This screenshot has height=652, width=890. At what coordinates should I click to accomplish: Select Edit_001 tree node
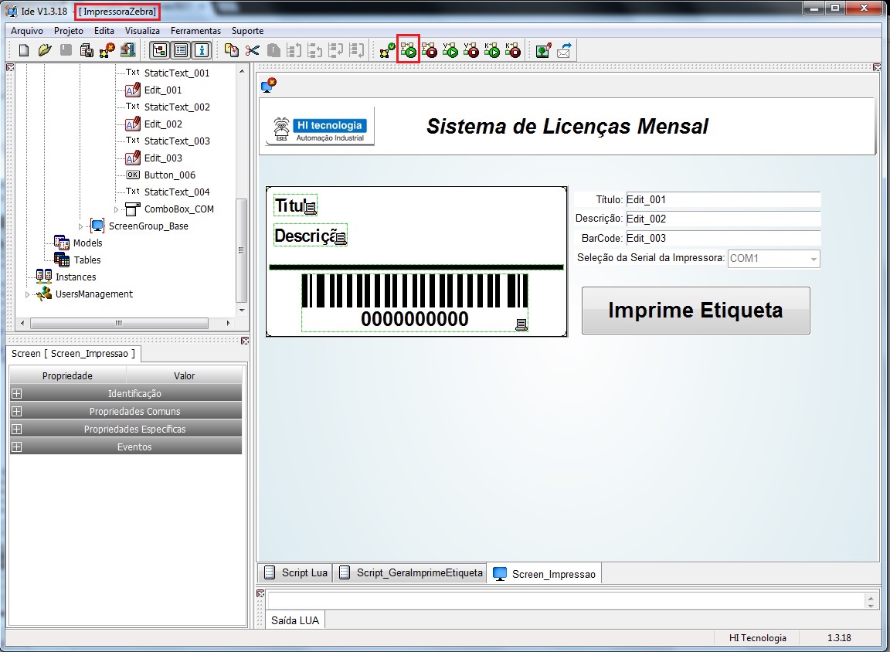(x=163, y=90)
